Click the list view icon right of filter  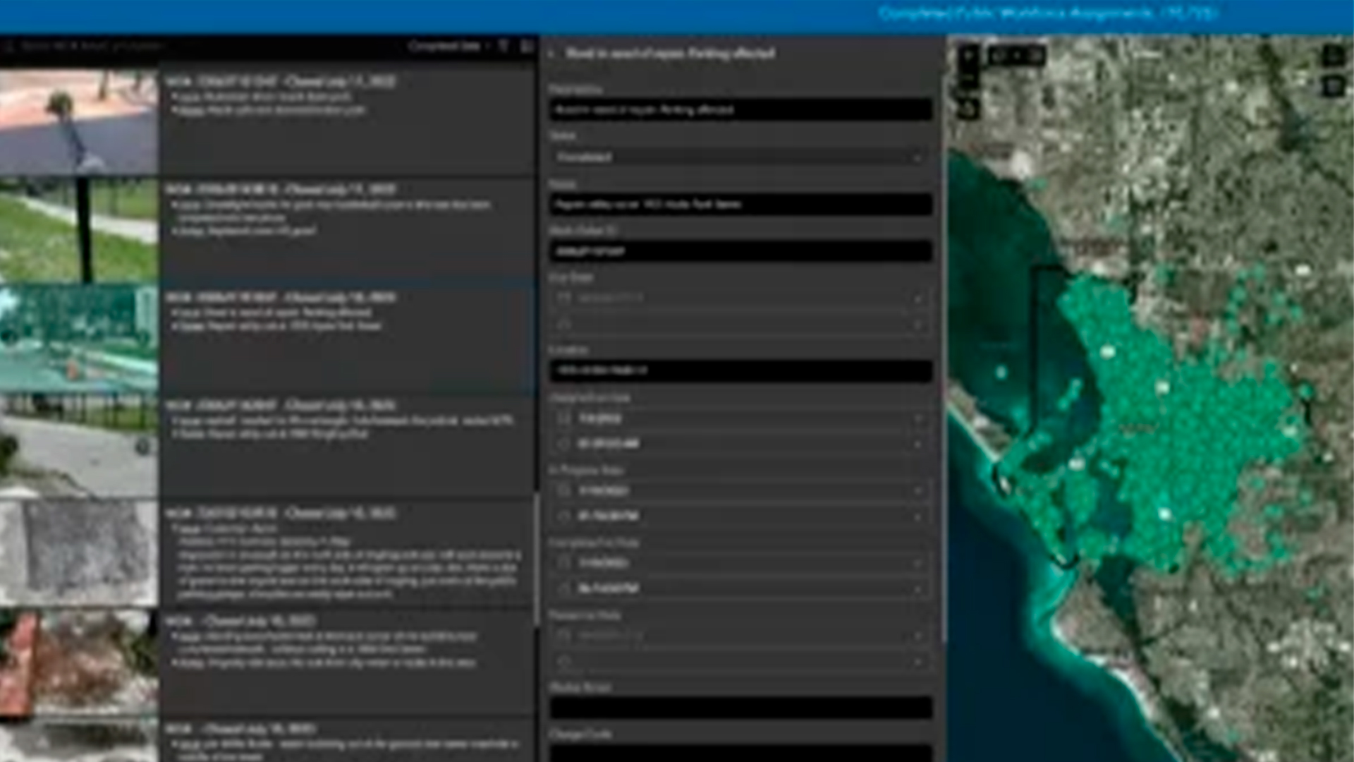(526, 47)
